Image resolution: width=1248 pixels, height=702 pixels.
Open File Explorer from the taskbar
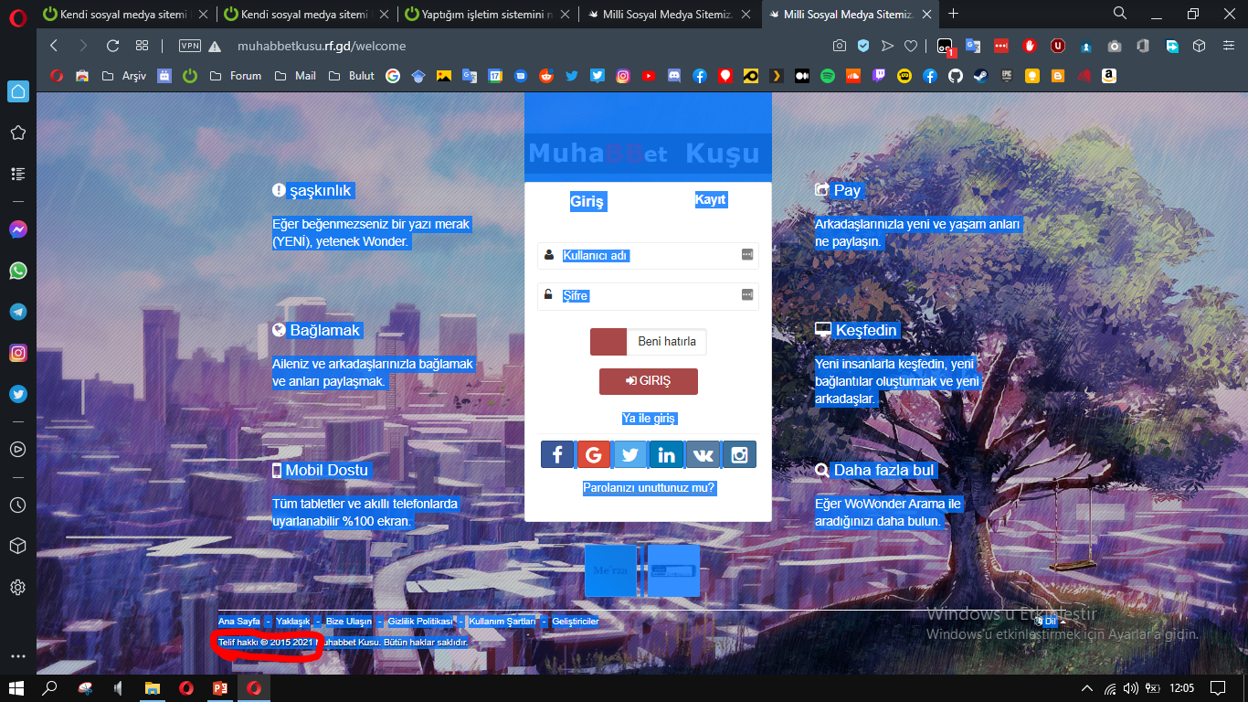[152, 687]
